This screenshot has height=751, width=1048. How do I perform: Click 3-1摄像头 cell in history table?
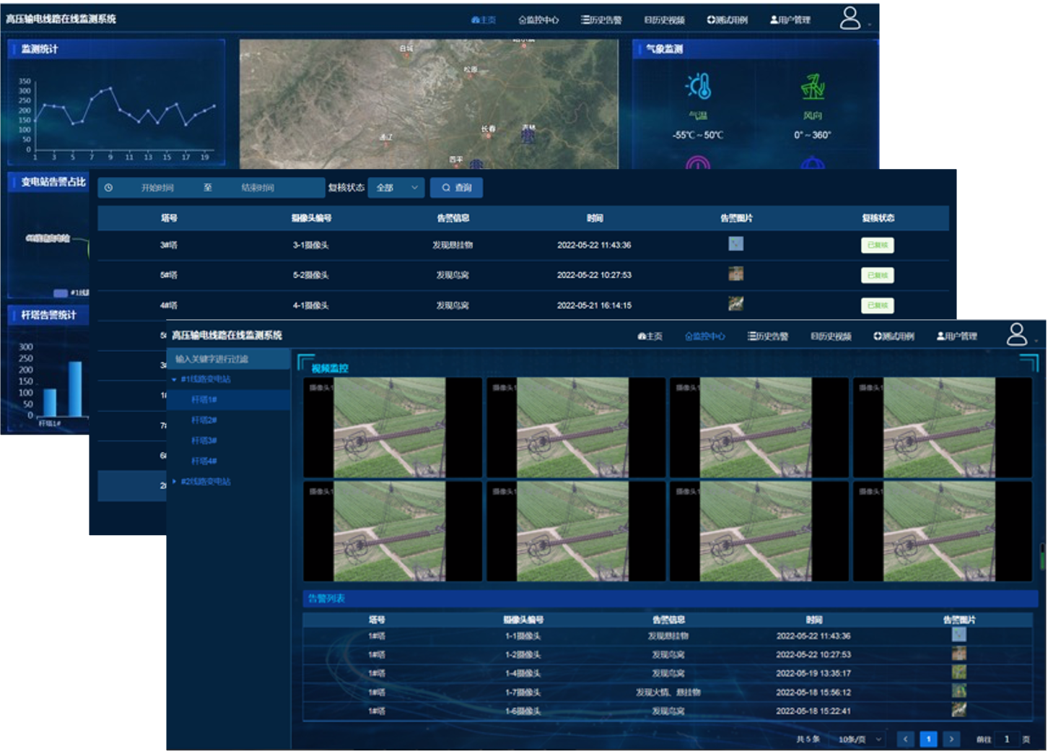click(x=311, y=246)
